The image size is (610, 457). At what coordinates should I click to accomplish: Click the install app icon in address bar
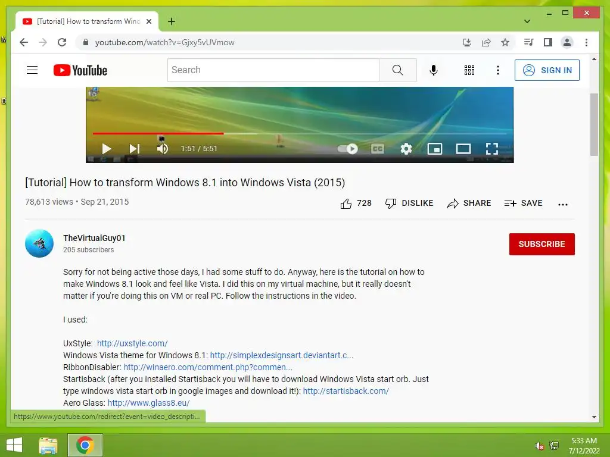click(x=467, y=42)
